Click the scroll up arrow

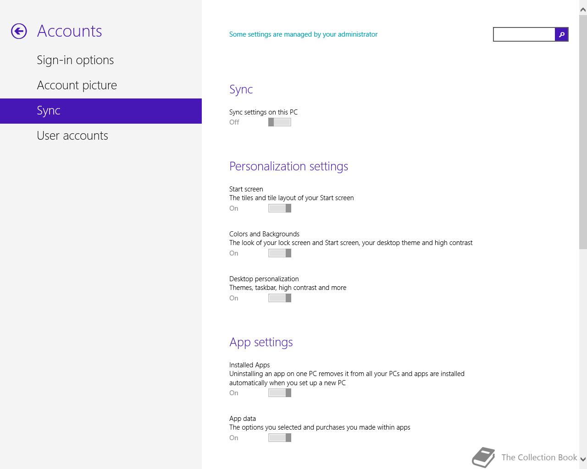583,10
